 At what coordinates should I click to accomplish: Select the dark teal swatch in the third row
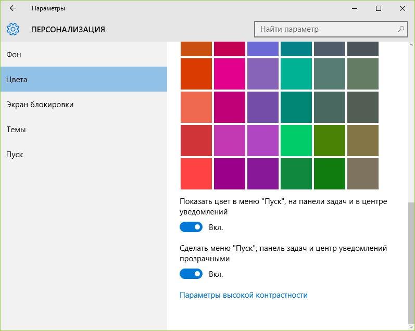point(296,107)
